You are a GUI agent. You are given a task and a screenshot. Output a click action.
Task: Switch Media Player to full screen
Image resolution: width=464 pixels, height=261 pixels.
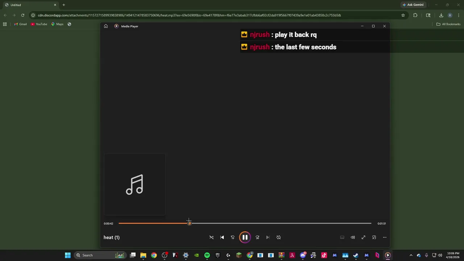click(363, 237)
